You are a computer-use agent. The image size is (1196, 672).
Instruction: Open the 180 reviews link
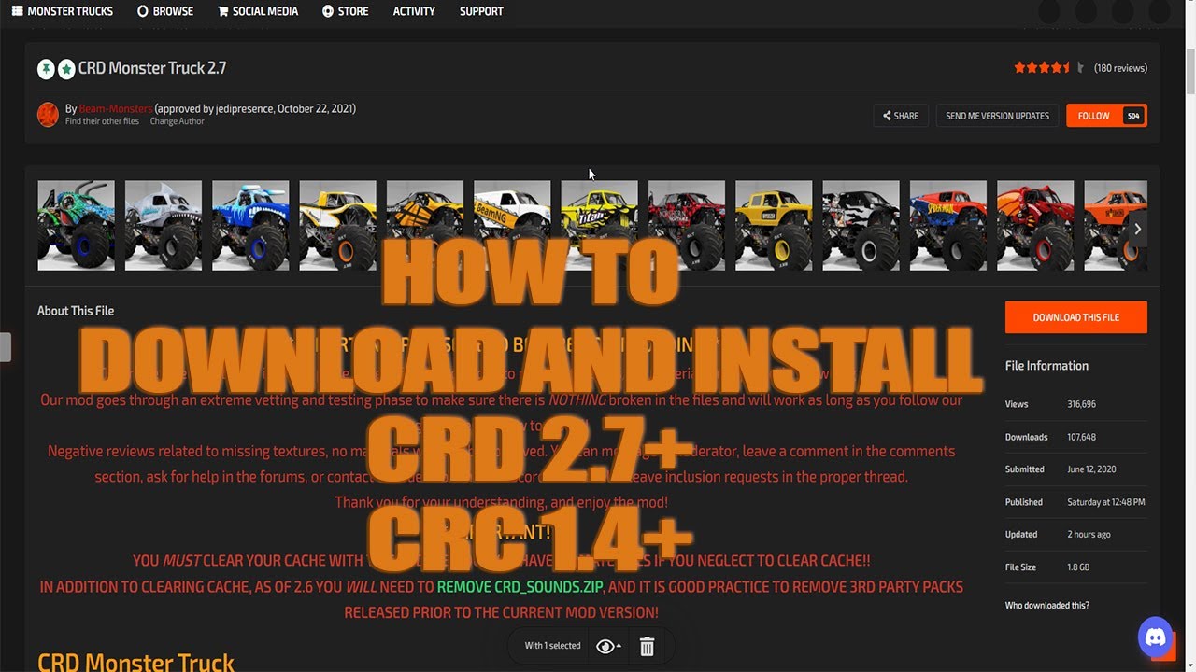[x=1120, y=68]
